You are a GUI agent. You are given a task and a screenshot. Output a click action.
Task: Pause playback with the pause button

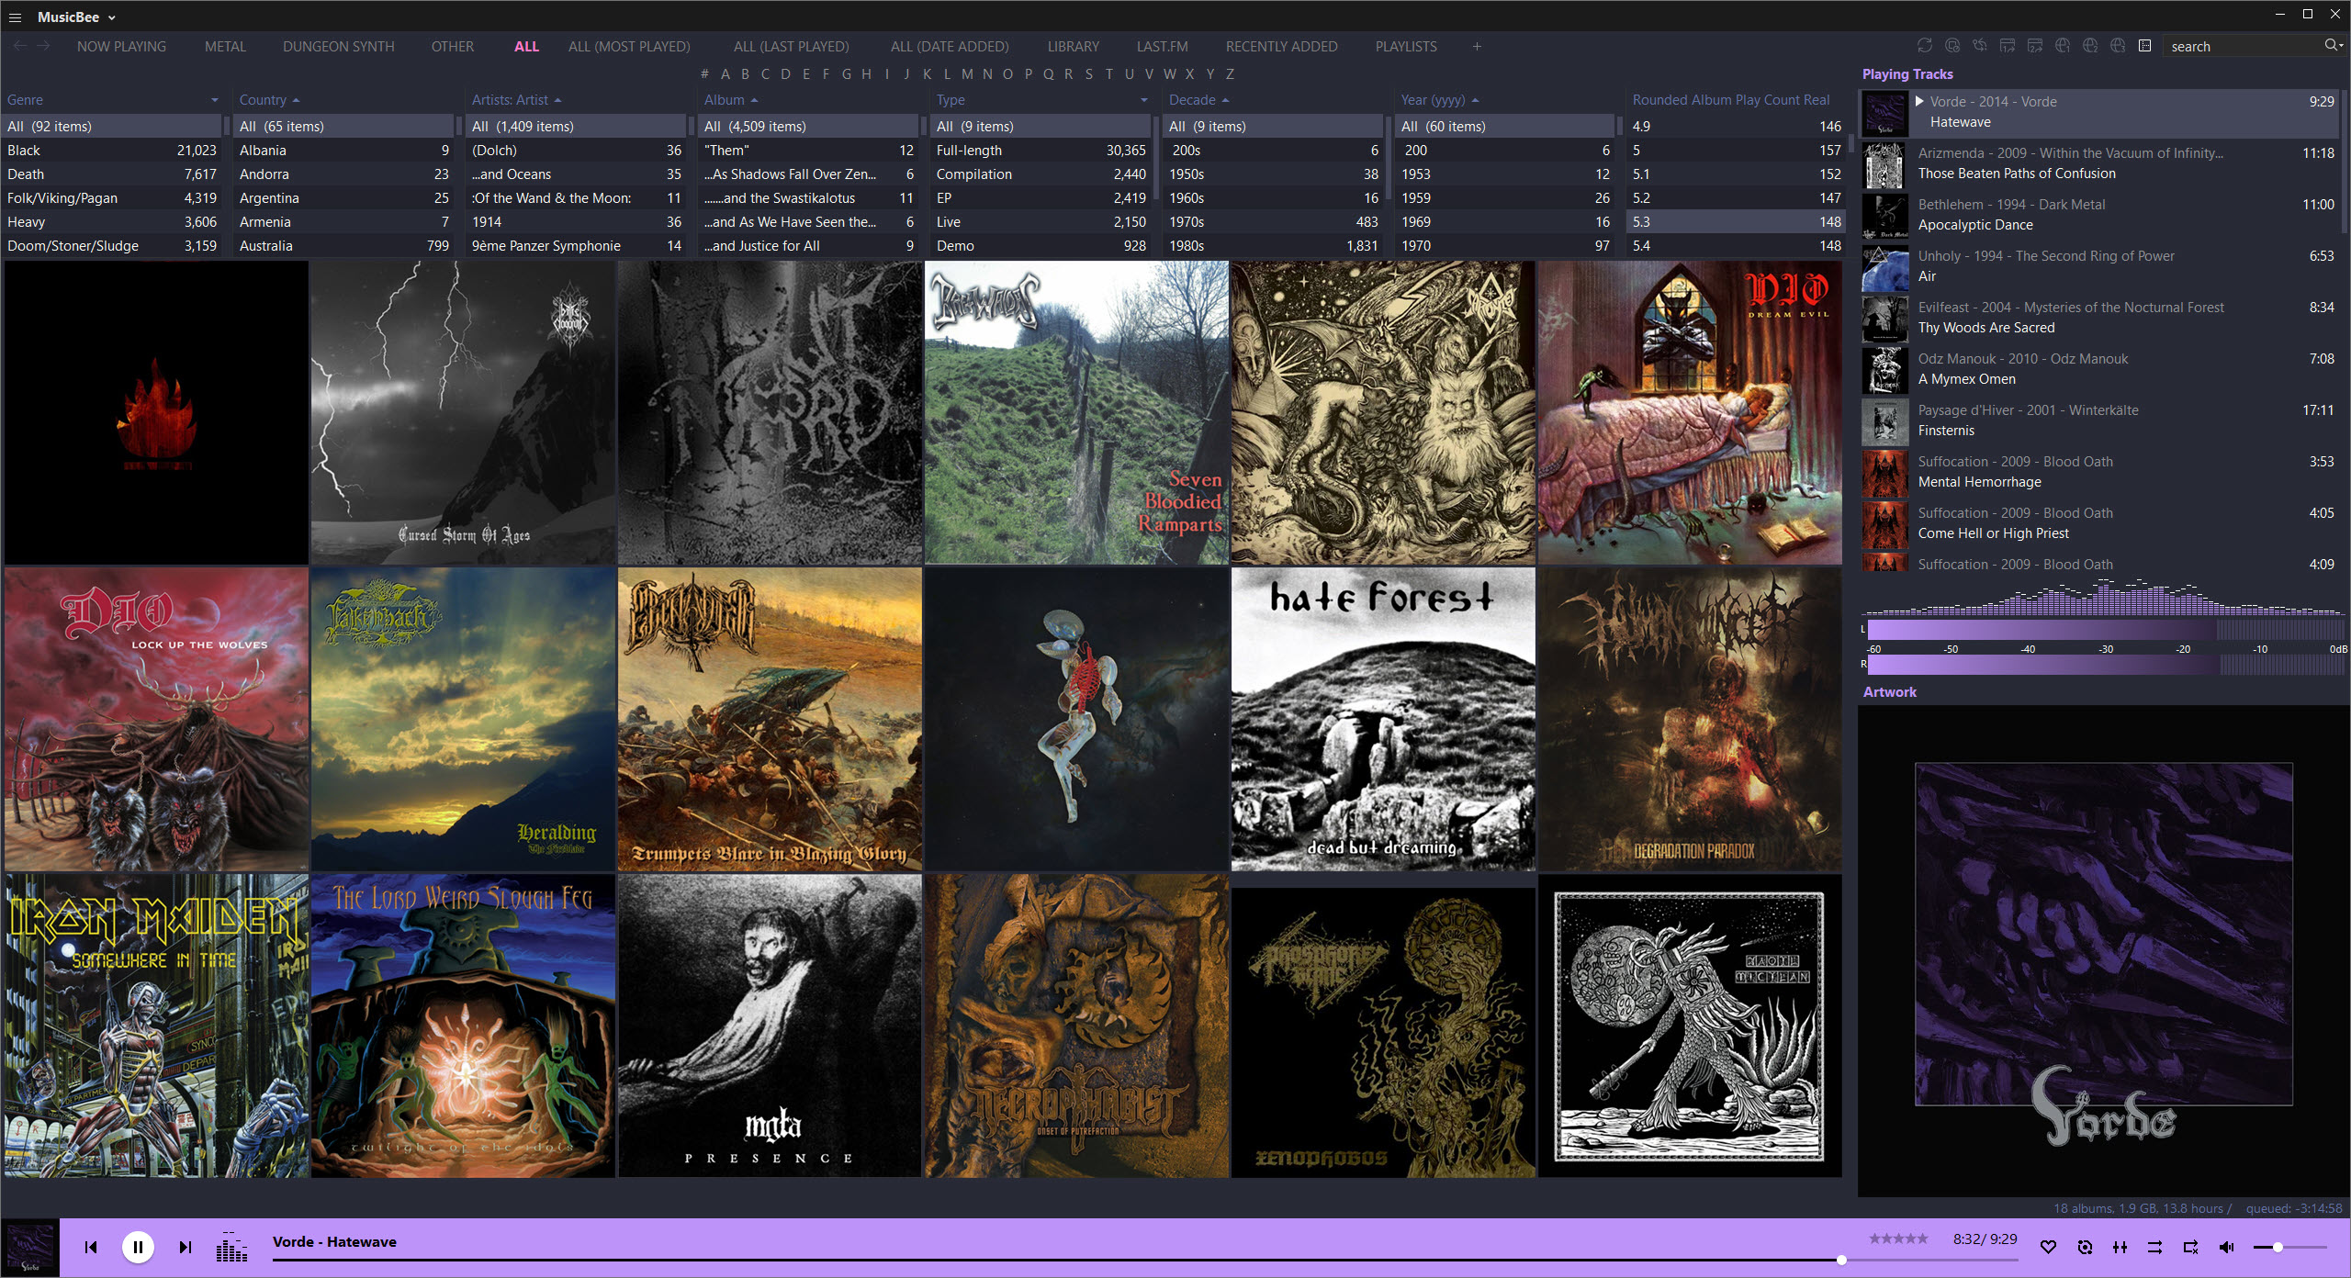(138, 1247)
